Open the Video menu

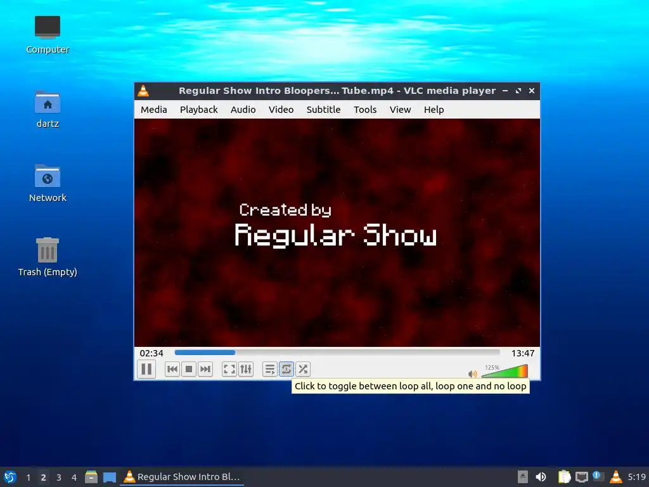(281, 110)
